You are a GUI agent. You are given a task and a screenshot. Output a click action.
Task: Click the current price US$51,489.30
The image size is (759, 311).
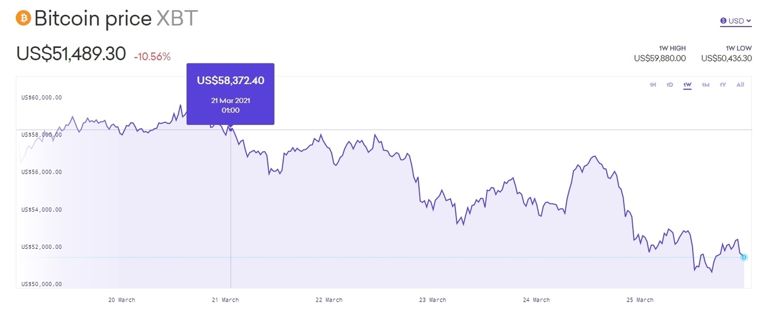[71, 54]
